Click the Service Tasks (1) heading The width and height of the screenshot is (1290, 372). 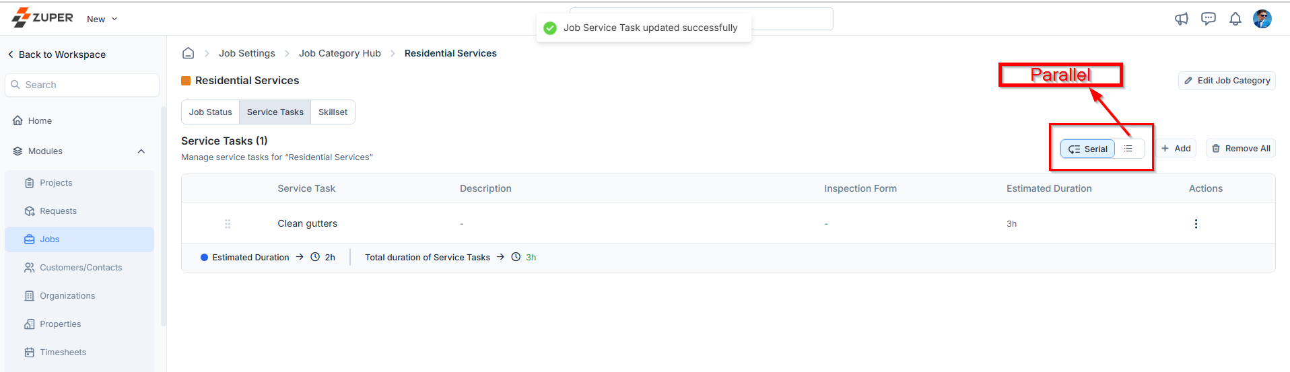224,141
